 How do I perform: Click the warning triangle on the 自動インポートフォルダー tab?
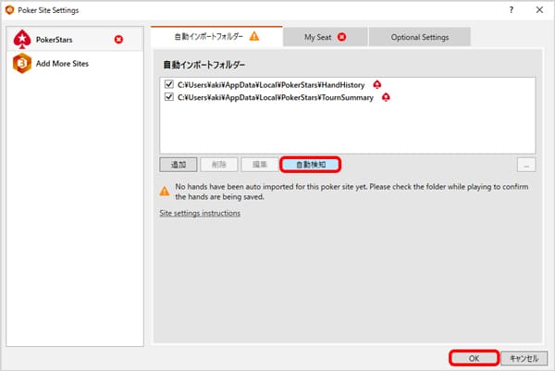click(253, 37)
